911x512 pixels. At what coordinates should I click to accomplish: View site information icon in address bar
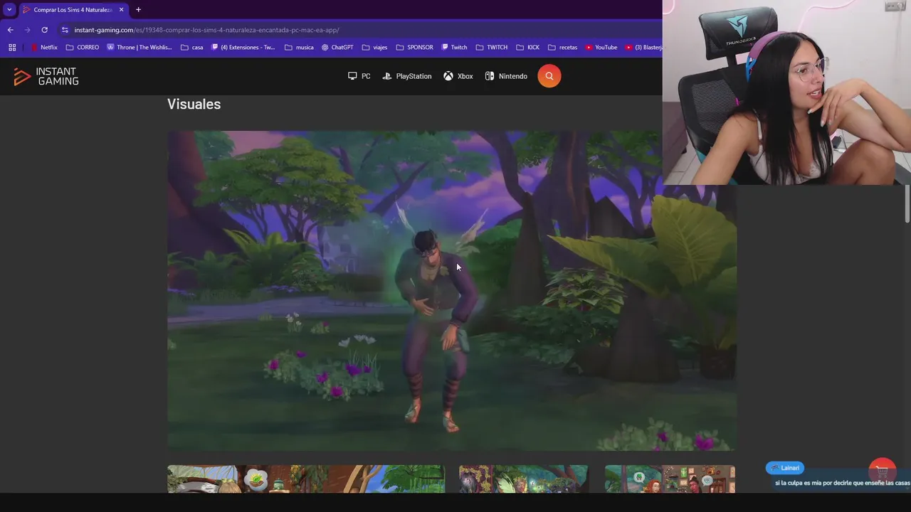coord(65,30)
